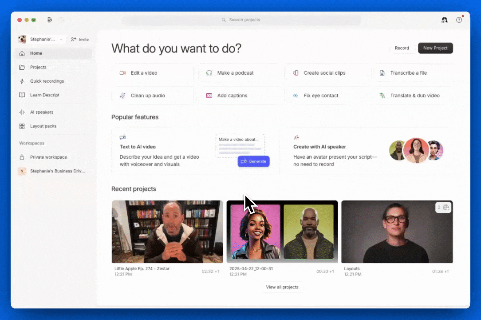Open Projects in the sidebar
This screenshot has width=481, height=320.
[x=54, y=67]
